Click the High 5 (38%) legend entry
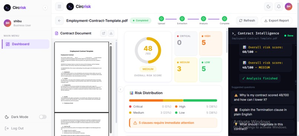 (196, 107)
